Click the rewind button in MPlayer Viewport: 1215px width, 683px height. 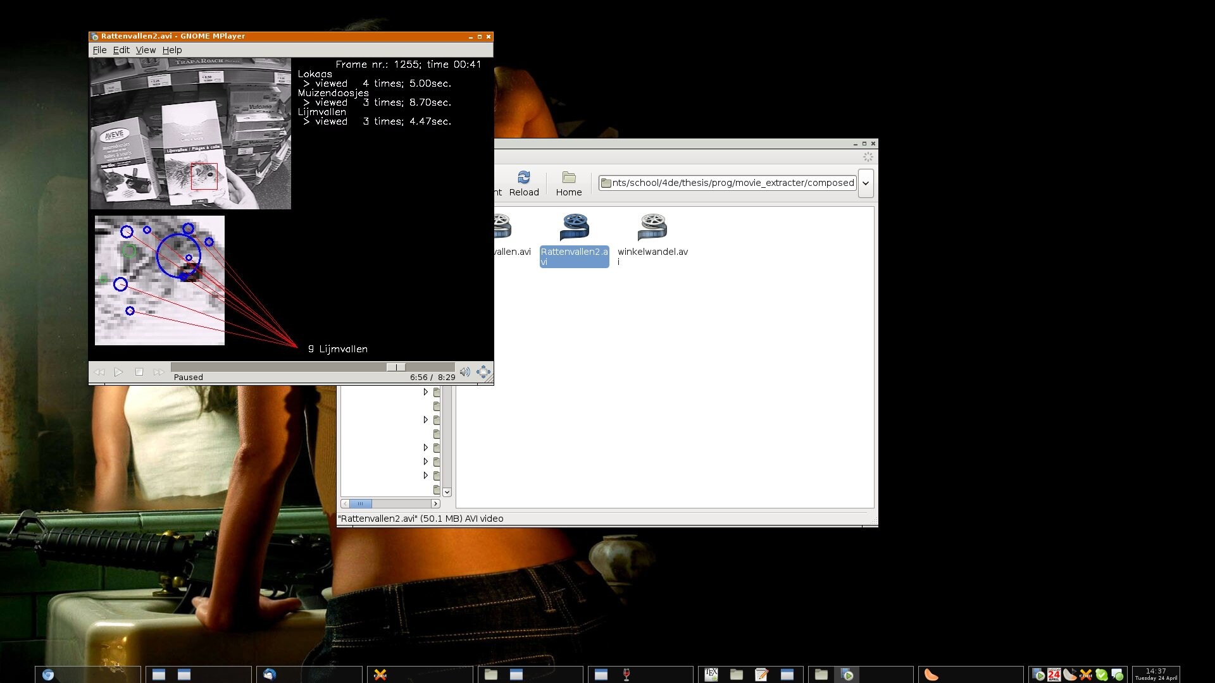pos(99,372)
